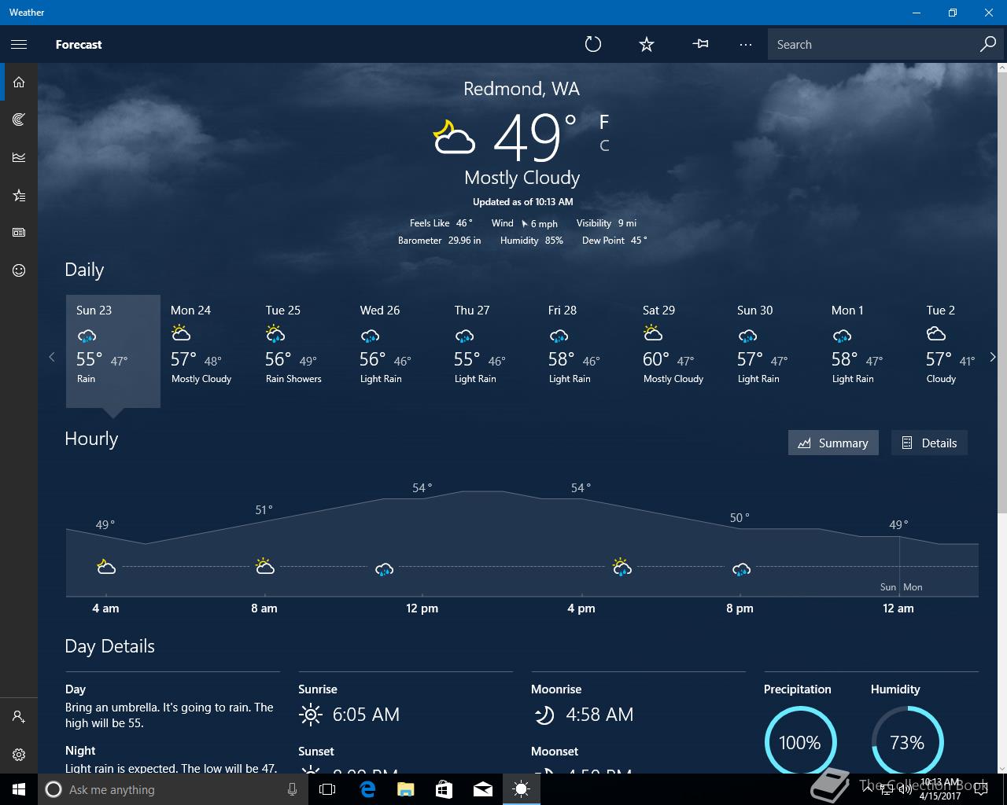
Task: Open File Explorer from taskbar
Action: click(405, 789)
